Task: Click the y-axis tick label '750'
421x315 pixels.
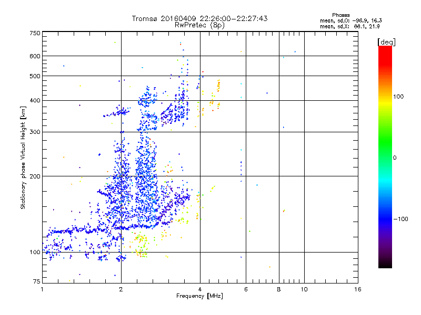Action: point(35,33)
